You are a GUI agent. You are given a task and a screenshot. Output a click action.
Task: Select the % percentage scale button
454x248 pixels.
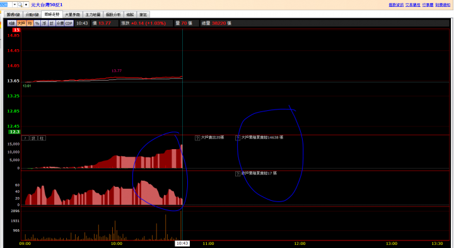click(37, 23)
